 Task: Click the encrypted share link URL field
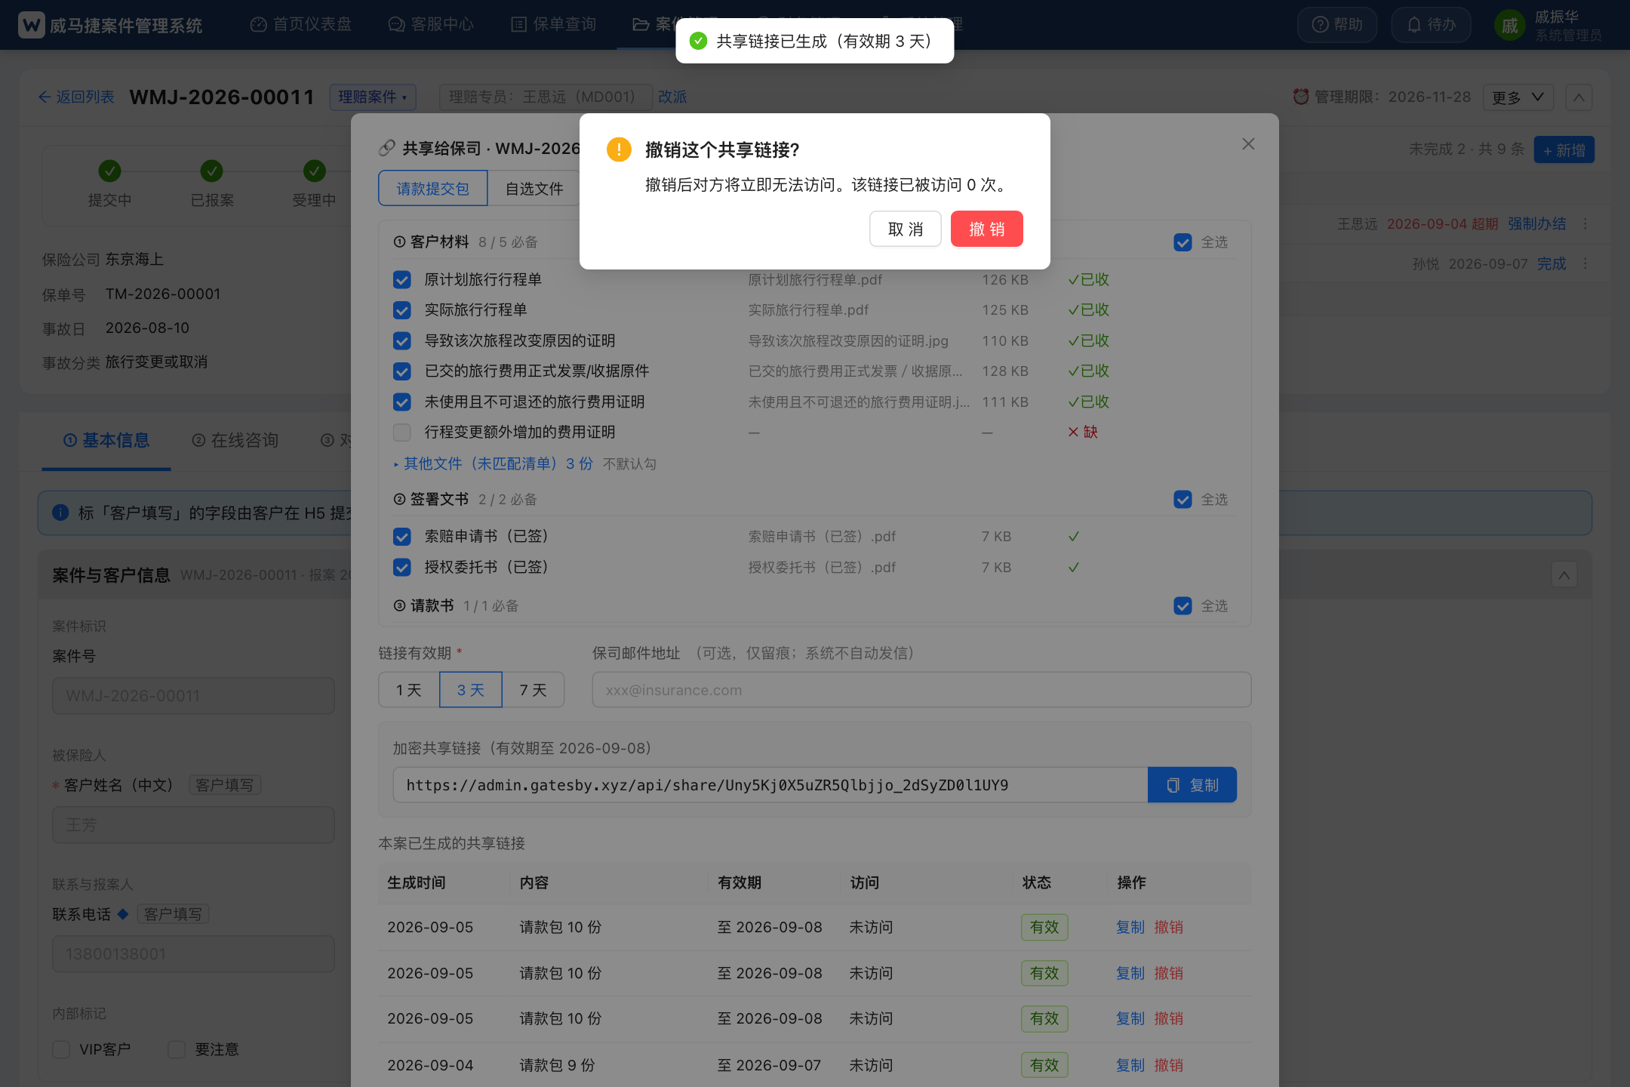click(770, 785)
